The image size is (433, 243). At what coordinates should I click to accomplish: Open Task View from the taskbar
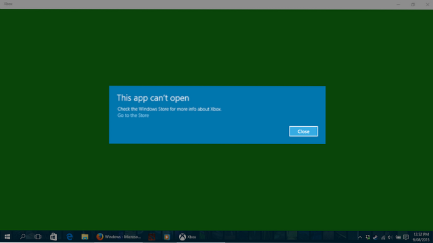(38, 237)
